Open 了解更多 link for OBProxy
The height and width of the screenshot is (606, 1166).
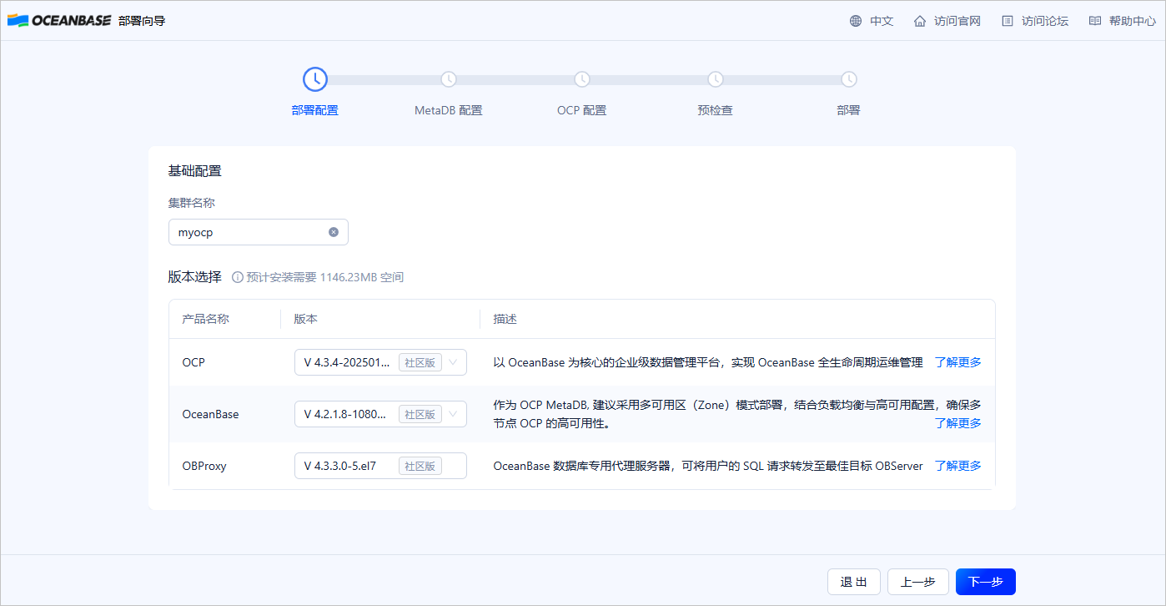pyautogui.click(x=957, y=466)
